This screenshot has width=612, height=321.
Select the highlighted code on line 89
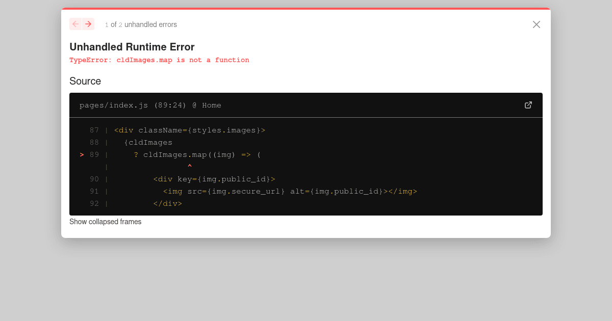pyautogui.click(x=196, y=154)
